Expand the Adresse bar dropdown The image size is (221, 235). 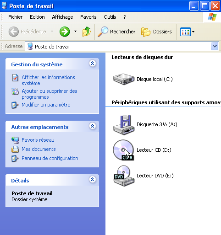point(215,46)
